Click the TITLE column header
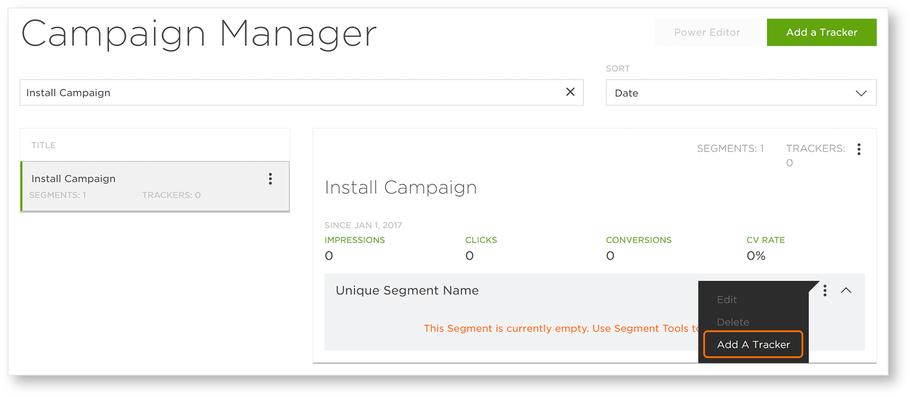This screenshot has height=397, width=910. coord(44,145)
